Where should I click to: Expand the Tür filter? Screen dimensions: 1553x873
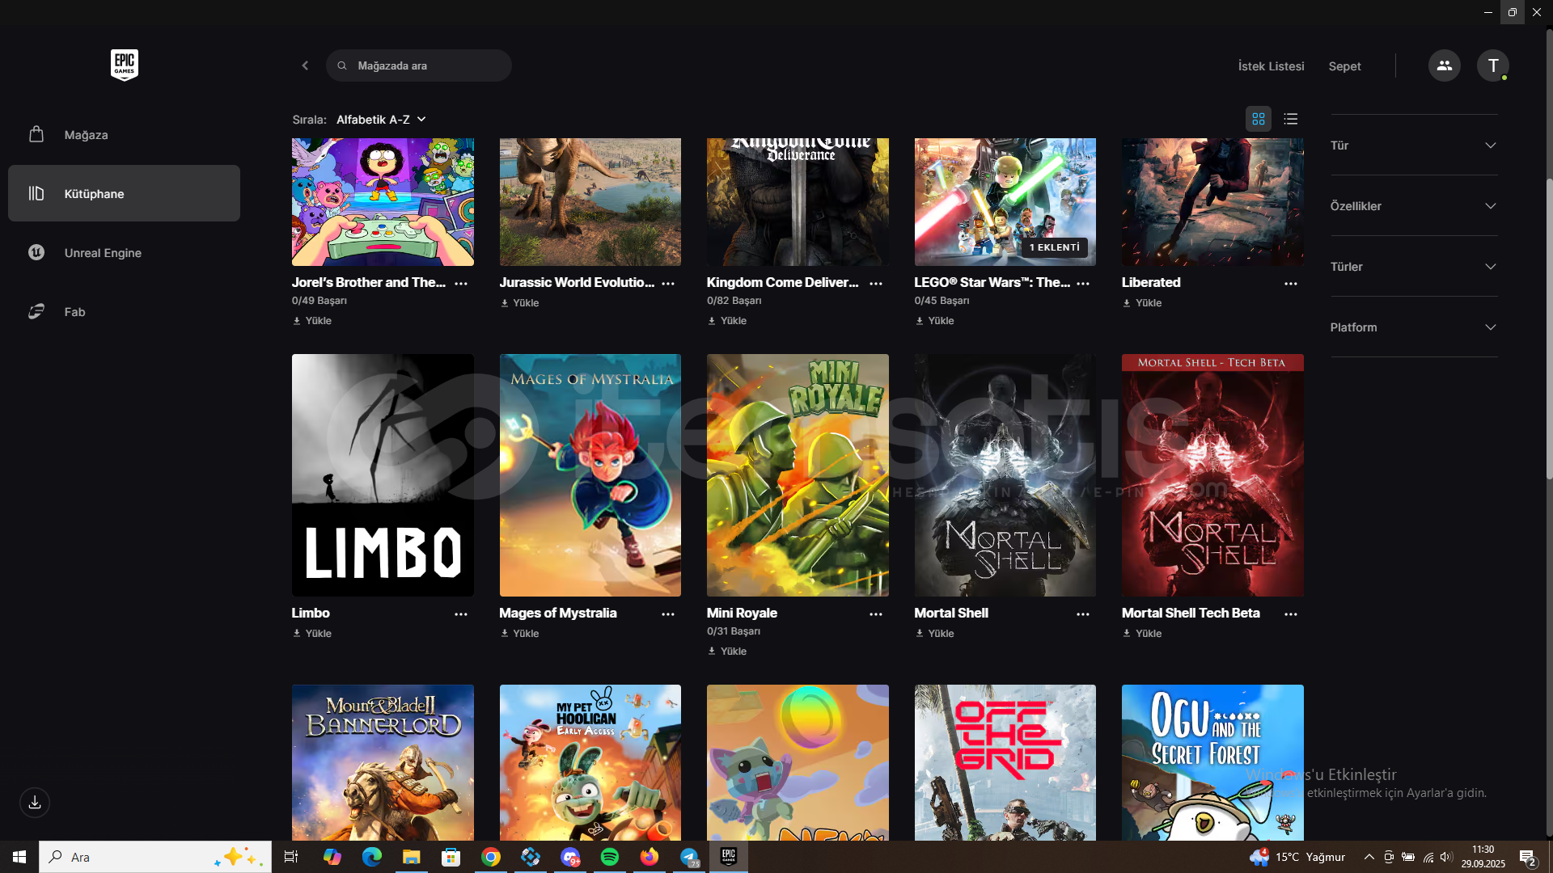(x=1414, y=145)
